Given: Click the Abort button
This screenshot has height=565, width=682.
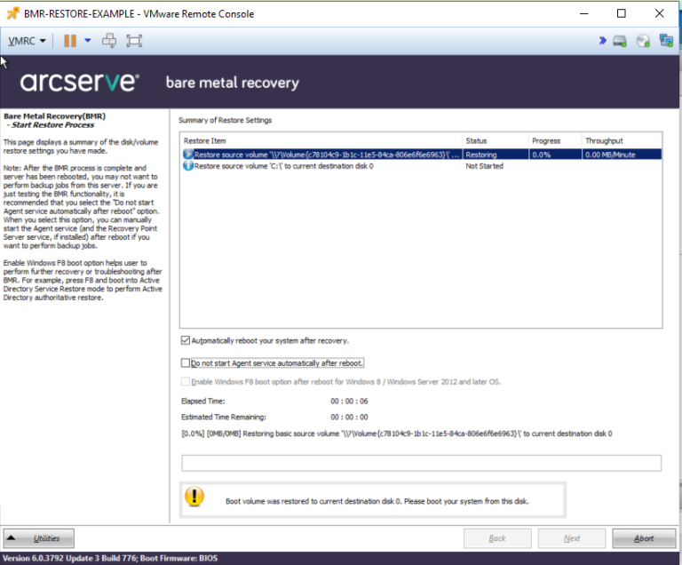Looking at the screenshot, I should pos(644,538).
